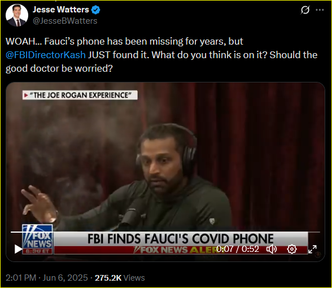Image resolution: width=332 pixels, height=288 pixels.
Task: Open the 2:01 PM Jun 6, 2025 timestamp
Action: coord(46,278)
